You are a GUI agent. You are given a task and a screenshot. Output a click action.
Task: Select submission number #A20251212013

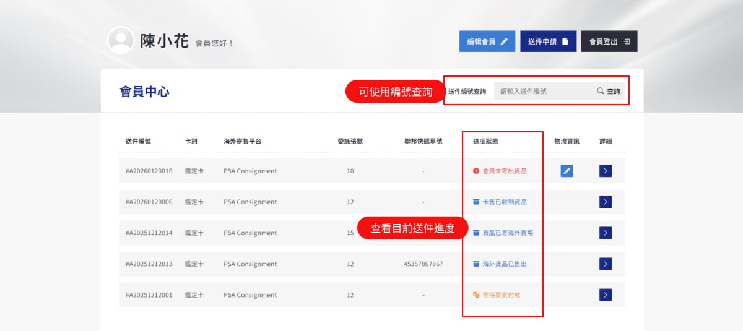tap(149, 264)
